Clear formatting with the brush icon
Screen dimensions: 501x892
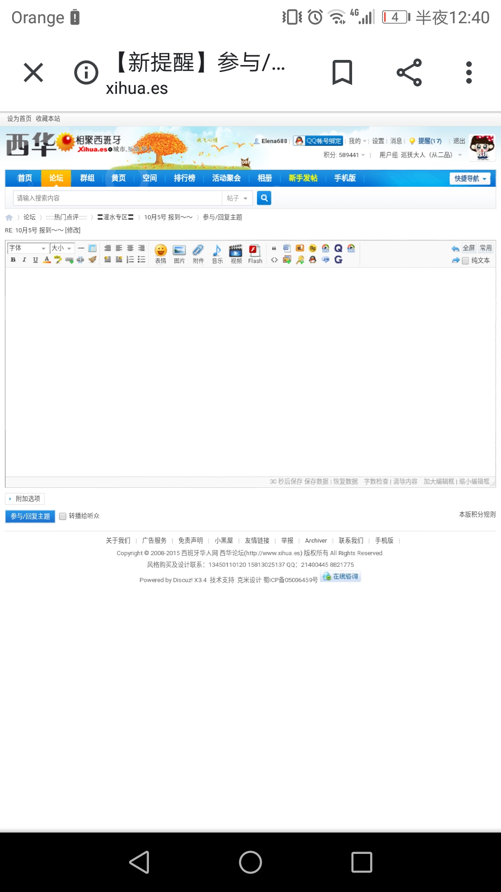(x=92, y=260)
